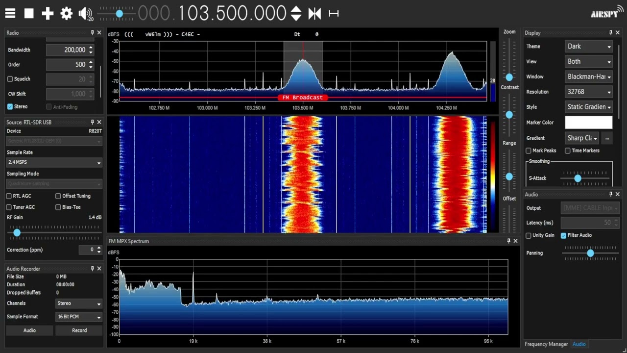Enable the RTL AGC checkbox

point(9,196)
